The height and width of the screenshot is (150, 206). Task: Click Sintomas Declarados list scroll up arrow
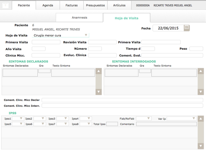(99, 71)
